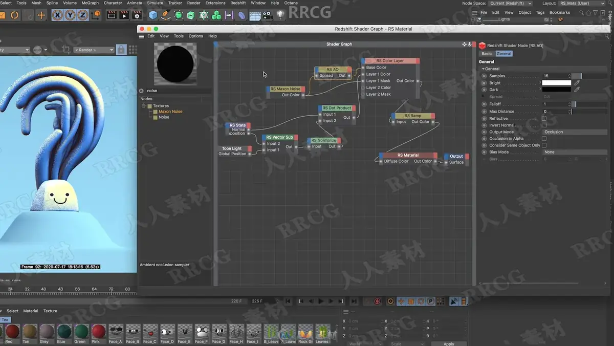The height and width of the screenshot is (346, 614).
Task: Add a Light bulb object
Action: click(x=280, y=15)
